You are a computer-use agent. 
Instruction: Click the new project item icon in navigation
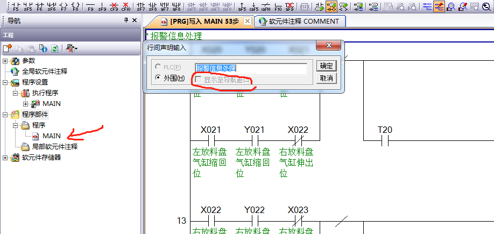tap(8, 48)
